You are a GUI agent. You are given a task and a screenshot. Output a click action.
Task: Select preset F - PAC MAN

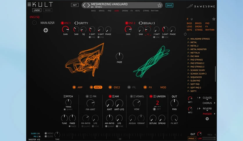(x=193, y=56)
